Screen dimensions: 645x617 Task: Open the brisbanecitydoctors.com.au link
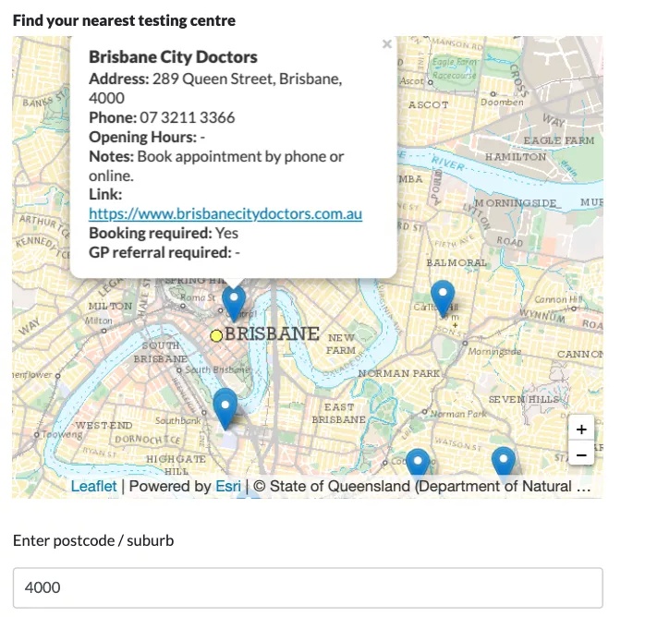click(225, 213)
